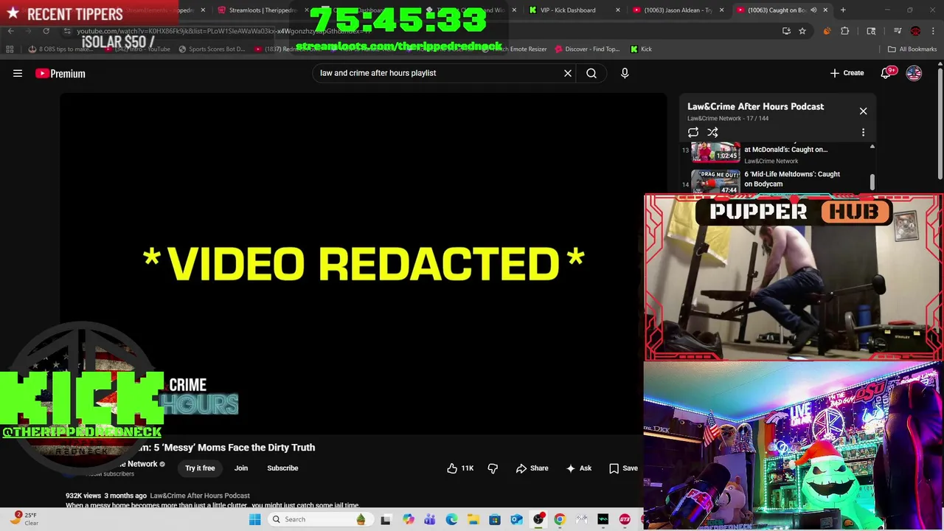
Task: Switch to the Jason Aldean YouTube tab
Action: pos(676,10)
